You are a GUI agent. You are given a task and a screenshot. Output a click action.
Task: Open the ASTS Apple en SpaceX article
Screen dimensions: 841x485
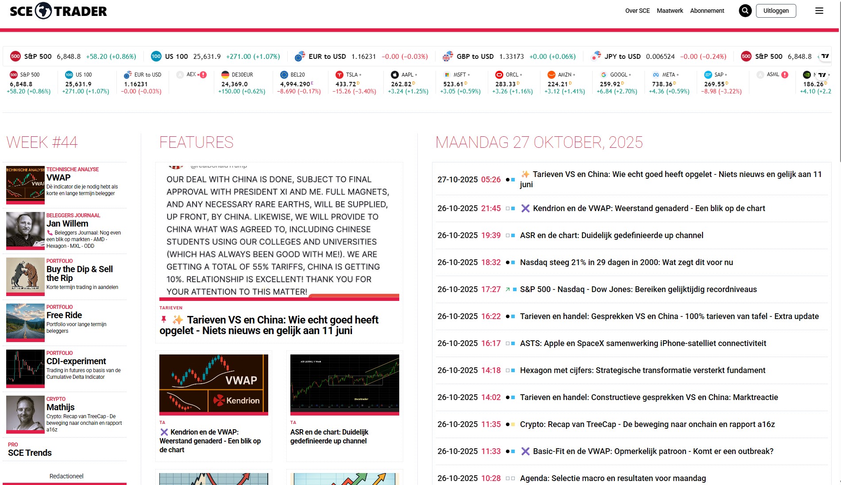643,343
